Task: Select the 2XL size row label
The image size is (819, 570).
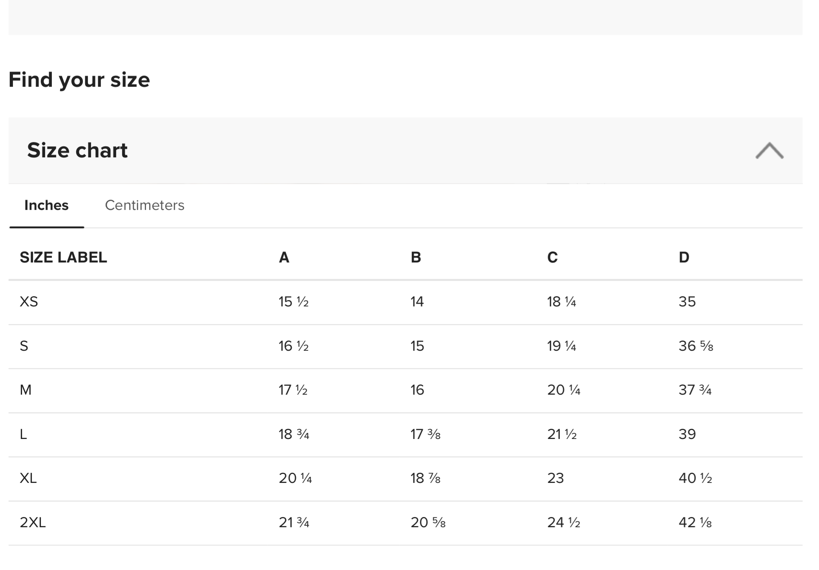Action: pyautogui.click(x=33, y=523)
